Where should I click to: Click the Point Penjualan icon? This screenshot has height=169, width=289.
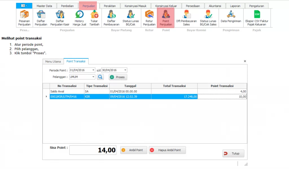(166, 18)
